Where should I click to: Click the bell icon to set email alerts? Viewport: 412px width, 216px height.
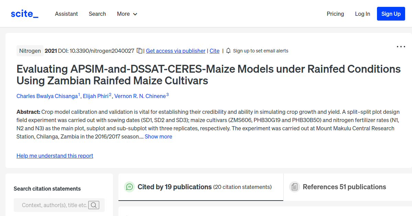coord(228,51)
